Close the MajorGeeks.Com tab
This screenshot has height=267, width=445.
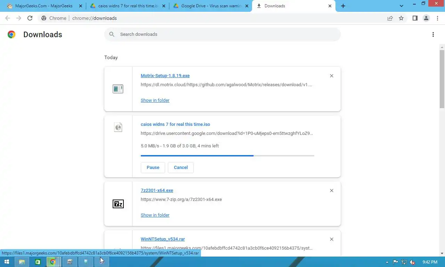(81, 6)
